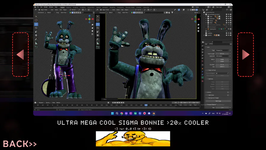Expand the Camera panel section
This screenshot has height=150, width=266.
pyautogui.click(x=209, y=92)
